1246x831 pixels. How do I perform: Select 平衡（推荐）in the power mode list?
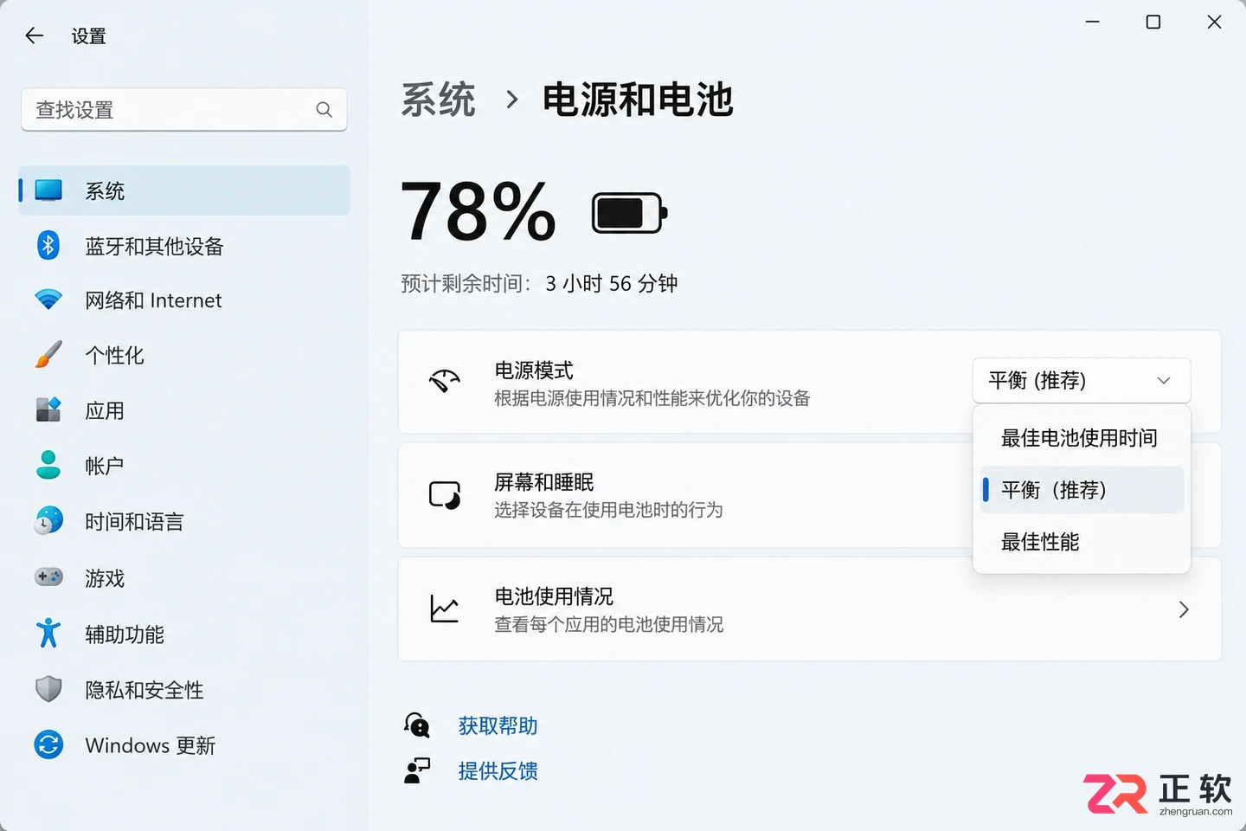pos(1082,490)
